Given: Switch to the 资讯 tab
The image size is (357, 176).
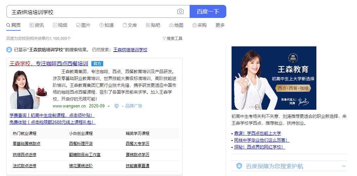Looking at the screenshot, I should [x=37, y=25].
